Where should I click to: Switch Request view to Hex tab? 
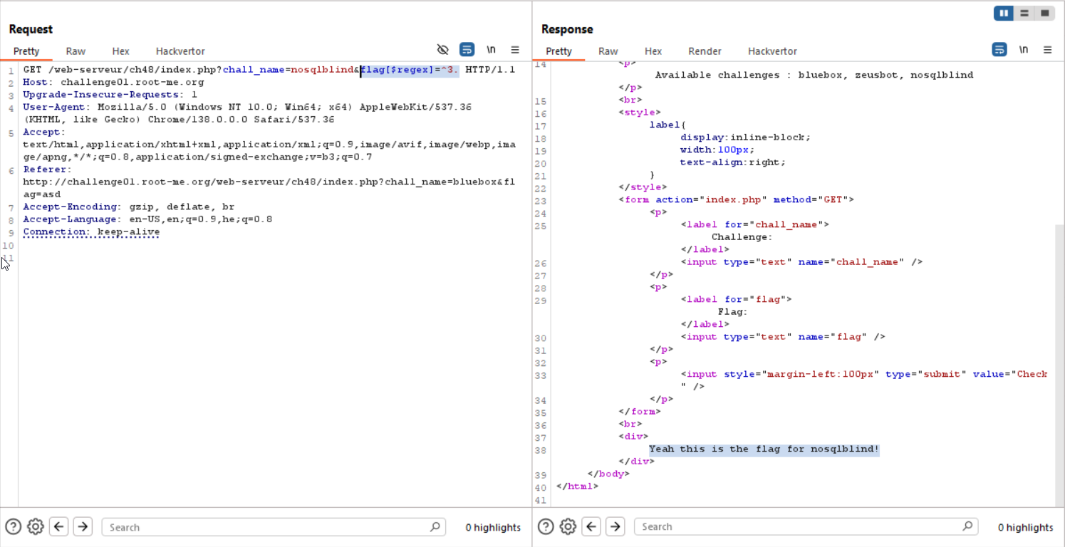120,51
